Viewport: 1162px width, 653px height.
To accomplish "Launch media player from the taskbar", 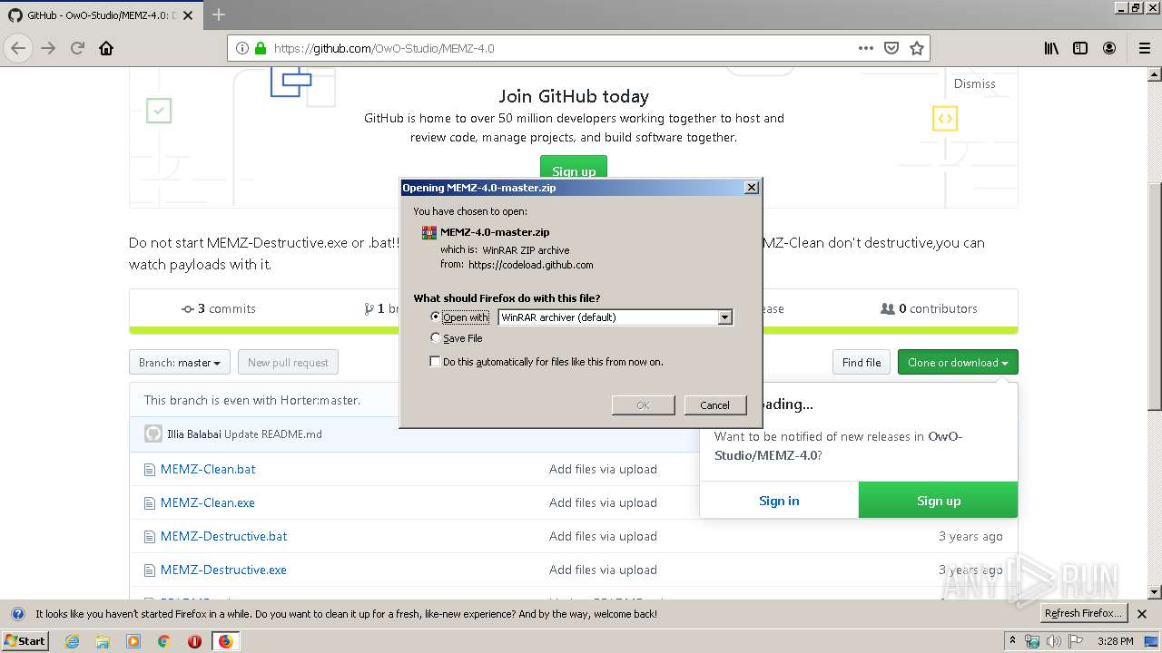I will click(133, 641).
